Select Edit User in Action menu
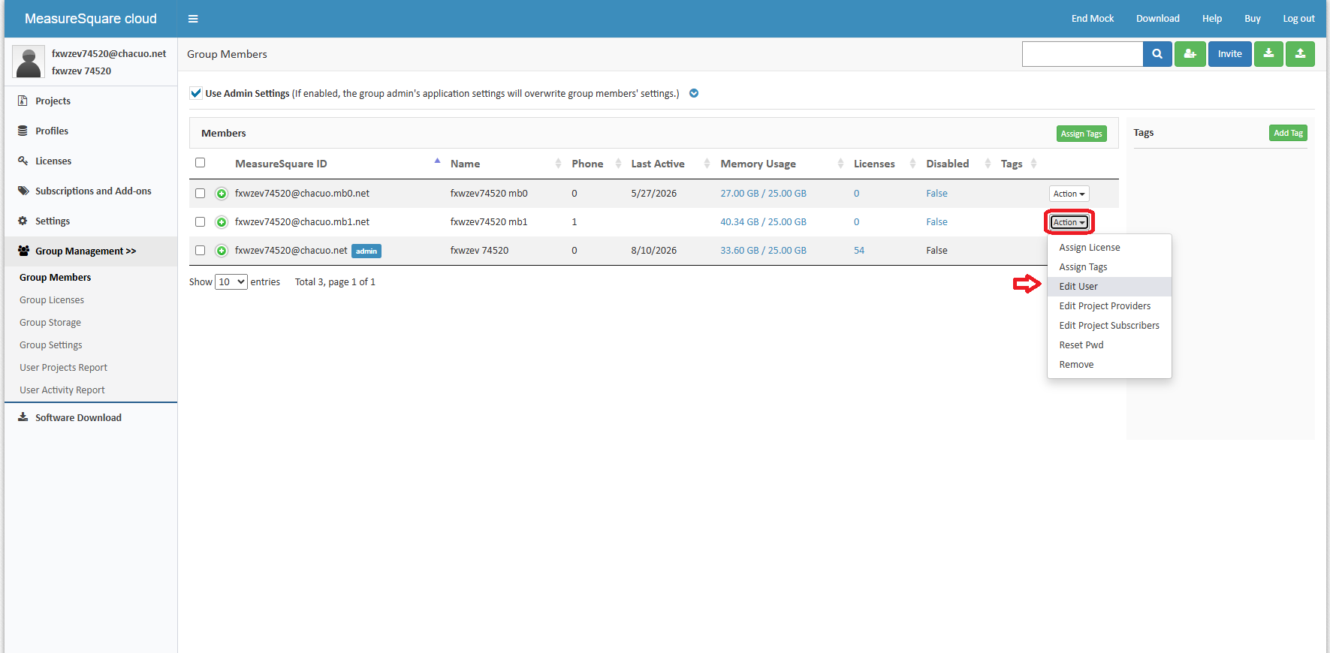This screenshot has height=653, width=1330. (1109, 287)
